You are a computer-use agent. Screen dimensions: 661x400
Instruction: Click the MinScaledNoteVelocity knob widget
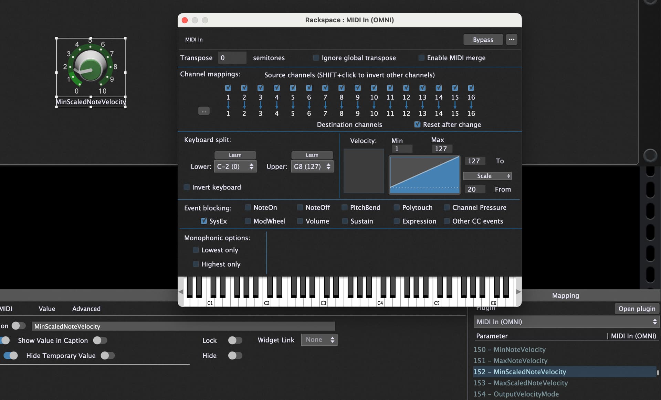pyautogui.click(x=91, y=67)
